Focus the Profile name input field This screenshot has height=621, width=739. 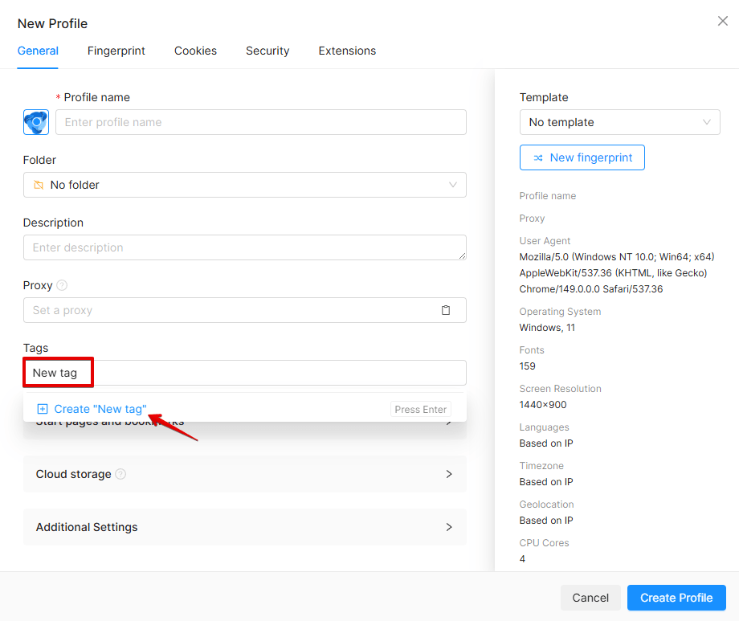[260, 122]
